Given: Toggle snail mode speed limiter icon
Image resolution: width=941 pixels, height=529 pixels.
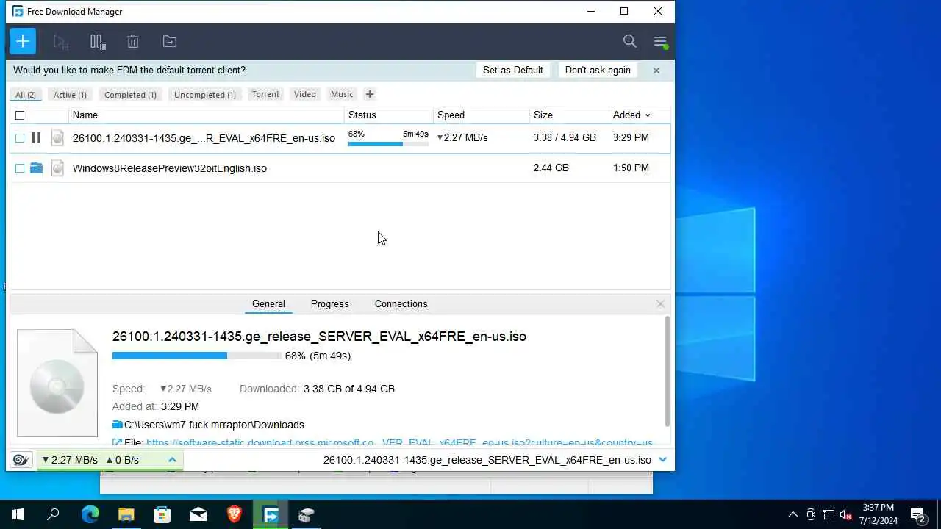Looking at the screenshot, I should [21, 460].
